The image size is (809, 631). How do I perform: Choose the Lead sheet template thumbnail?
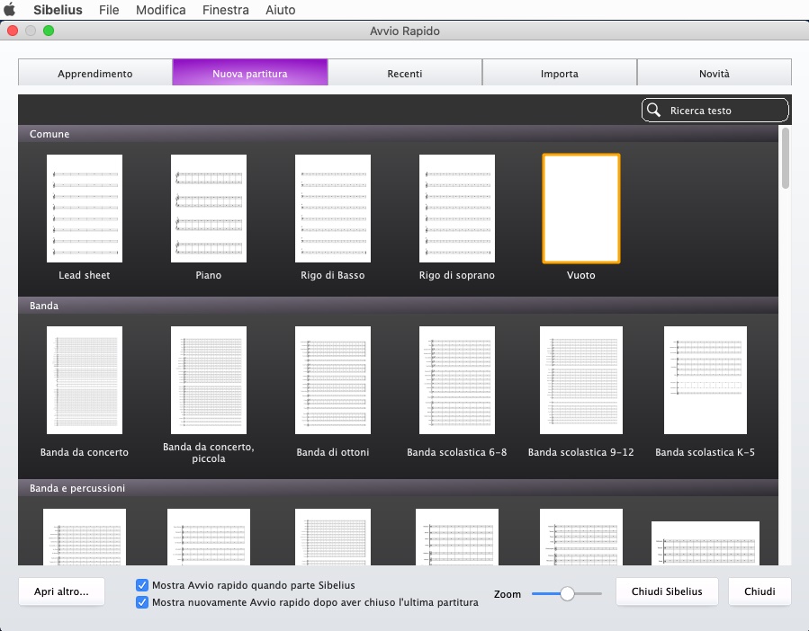click(x=85, y=209)
